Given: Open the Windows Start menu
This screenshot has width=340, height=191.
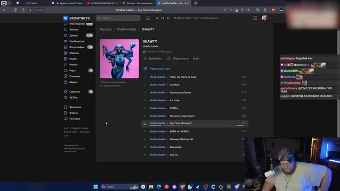Looking at the screenshot, I should (96, 187).
